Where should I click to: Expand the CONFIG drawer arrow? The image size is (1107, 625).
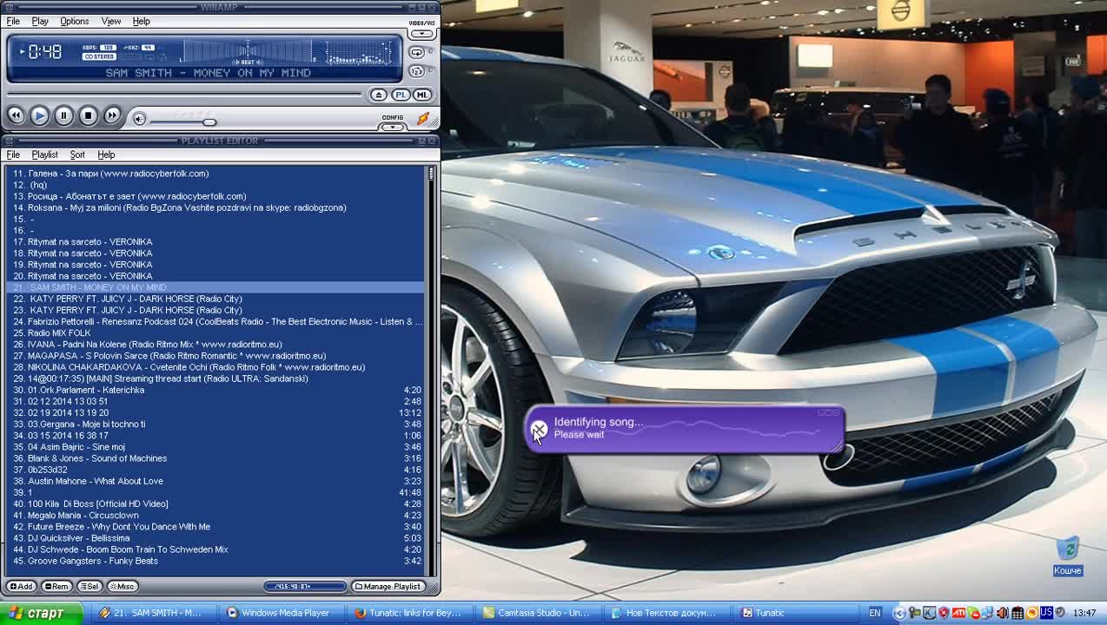(393, 127)
